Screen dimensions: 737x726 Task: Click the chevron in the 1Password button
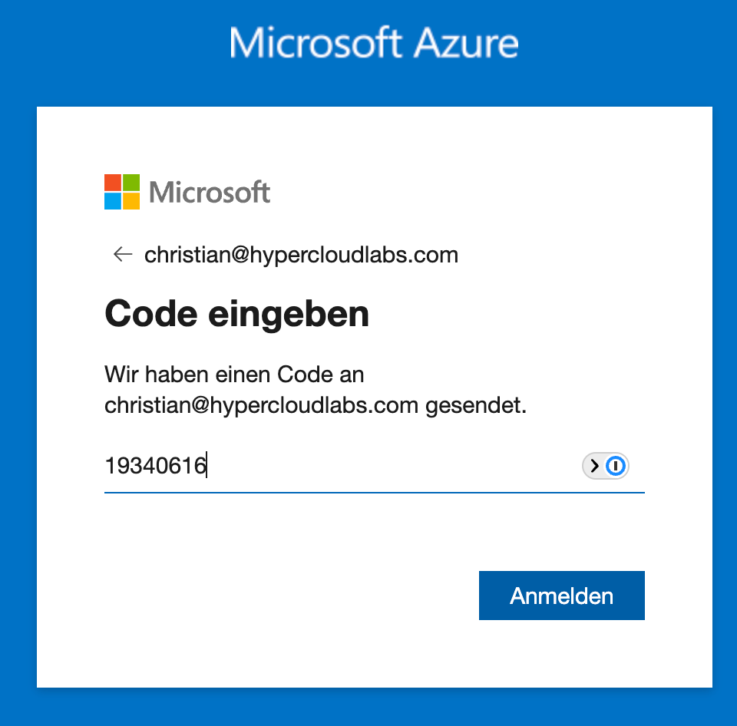(x=594, y=466)
